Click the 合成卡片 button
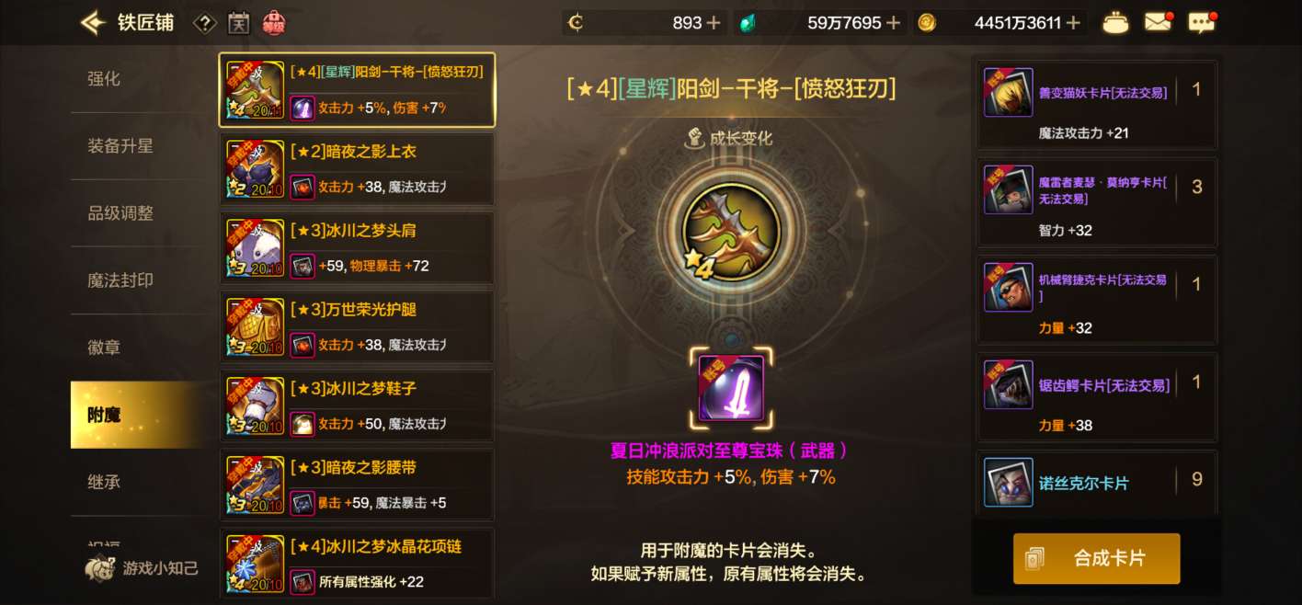Screen dimensions: 1302x605 (x=1096, y=558)
